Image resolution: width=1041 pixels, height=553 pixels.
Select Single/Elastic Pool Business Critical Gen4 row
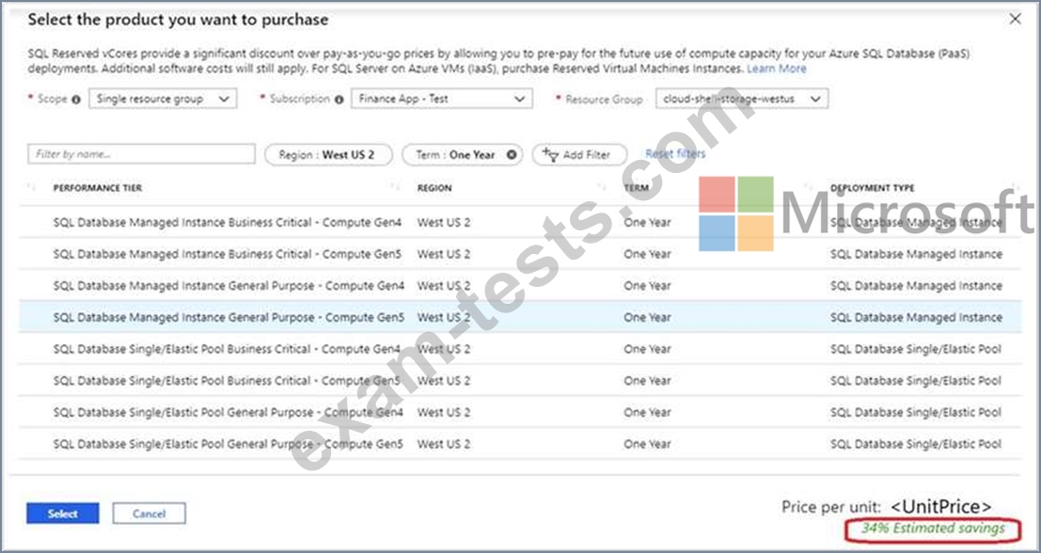click(520, 349)
